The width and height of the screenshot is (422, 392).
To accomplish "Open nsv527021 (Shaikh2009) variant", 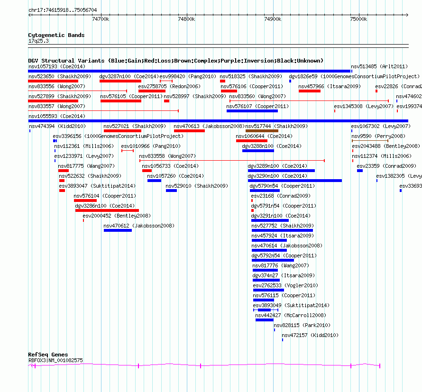I will (135, 126).
